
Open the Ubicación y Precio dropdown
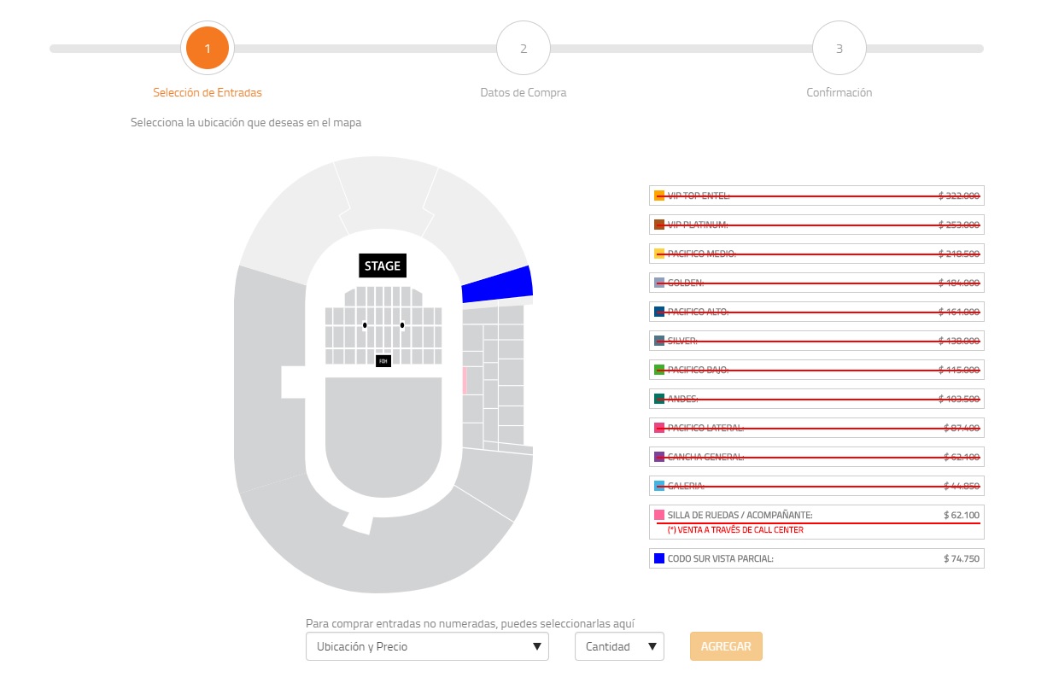(427, 646)
